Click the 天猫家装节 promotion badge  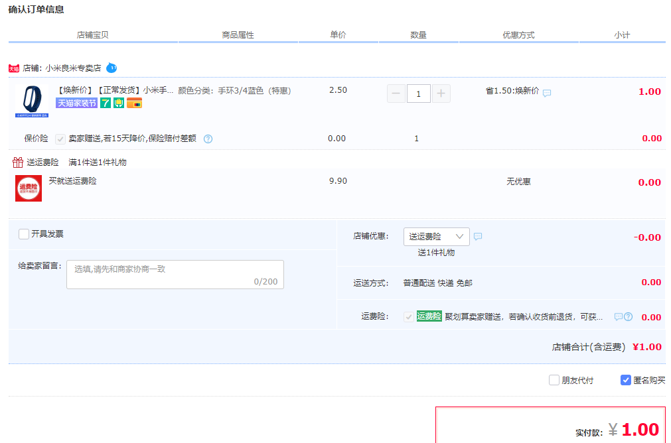pos(76,103)
